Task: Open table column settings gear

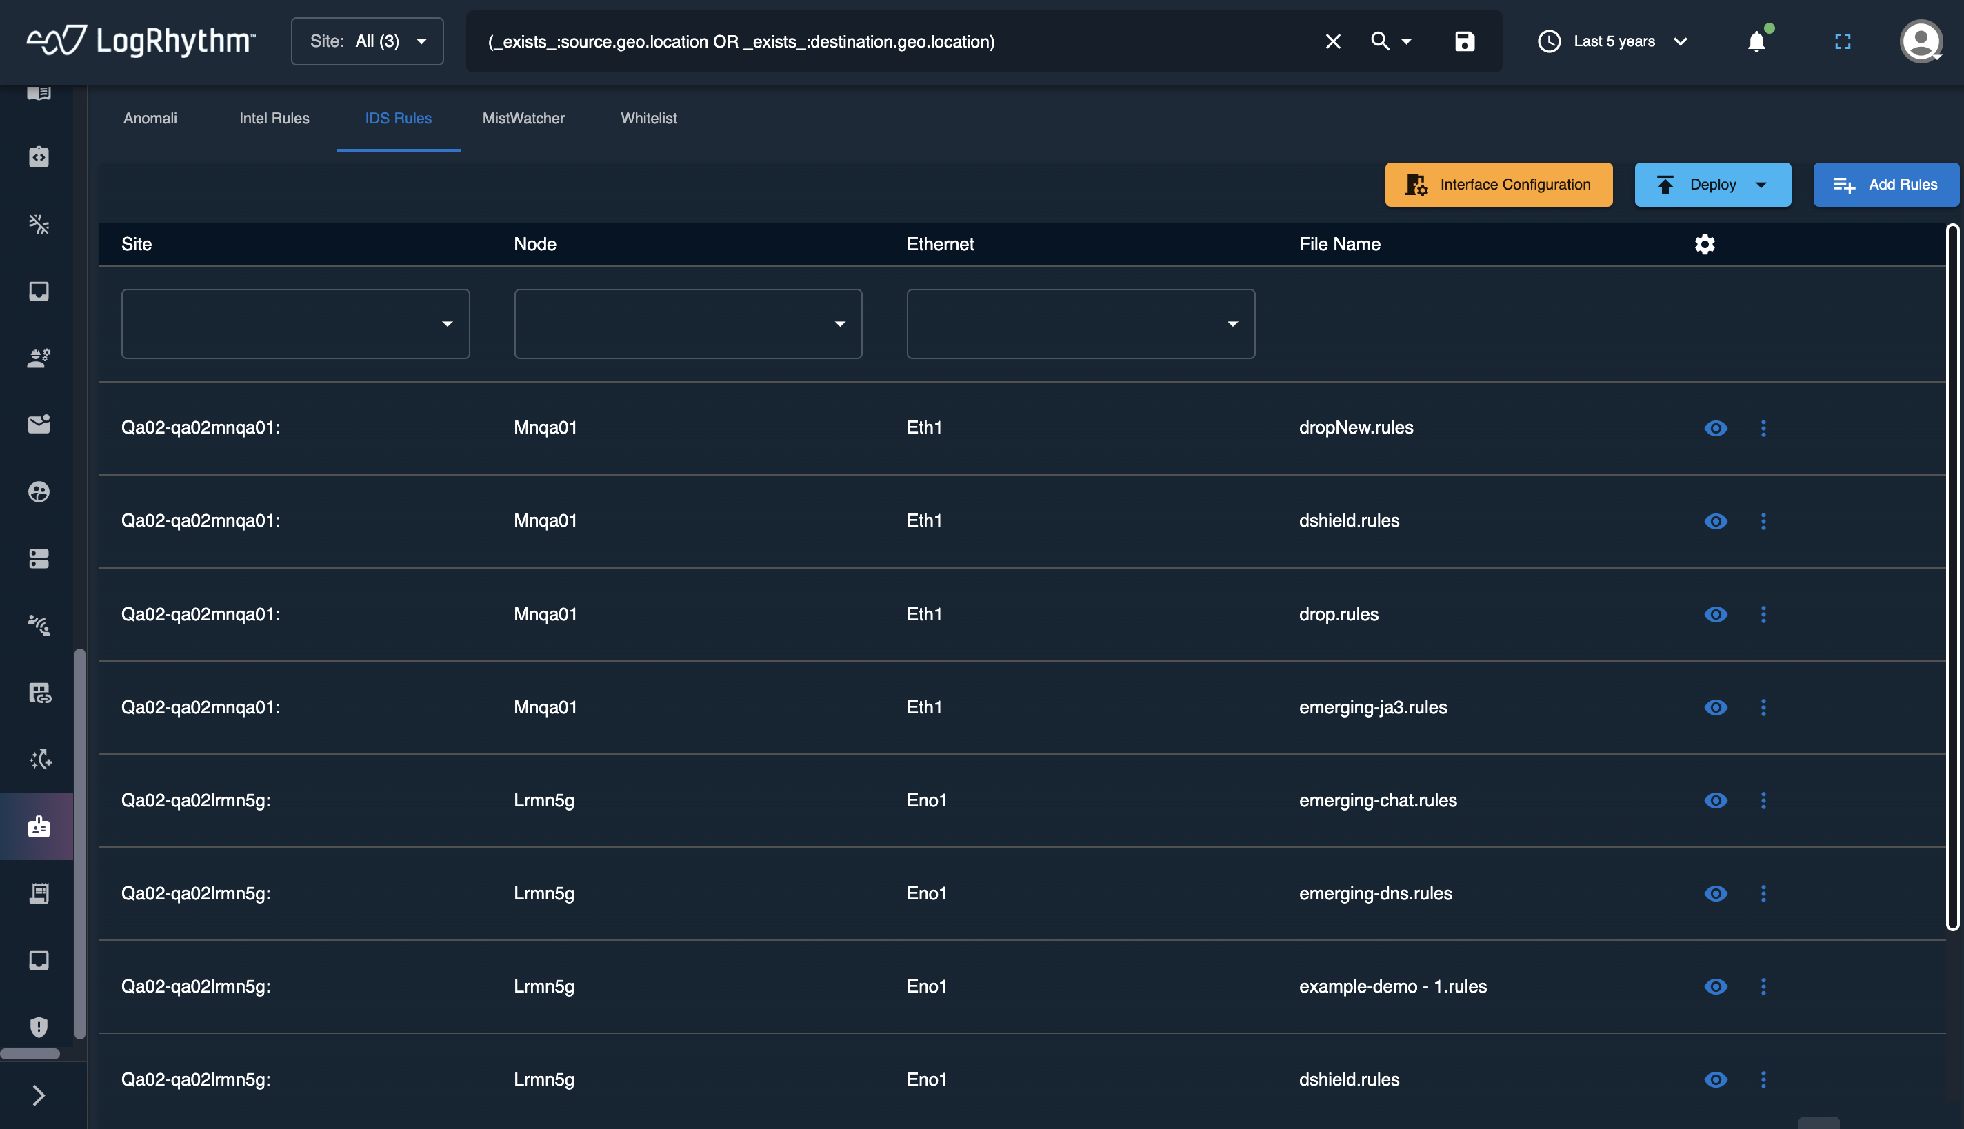Action: coord(1704,244)
